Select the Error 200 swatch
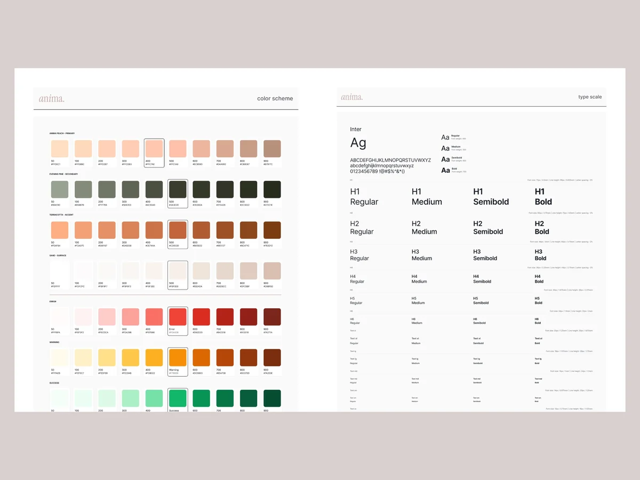 pyautogui.click(x=107, y=317)
